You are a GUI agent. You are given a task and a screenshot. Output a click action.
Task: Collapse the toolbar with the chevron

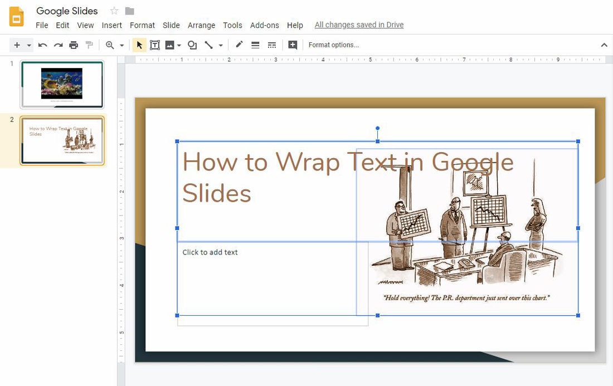point(604,45)
